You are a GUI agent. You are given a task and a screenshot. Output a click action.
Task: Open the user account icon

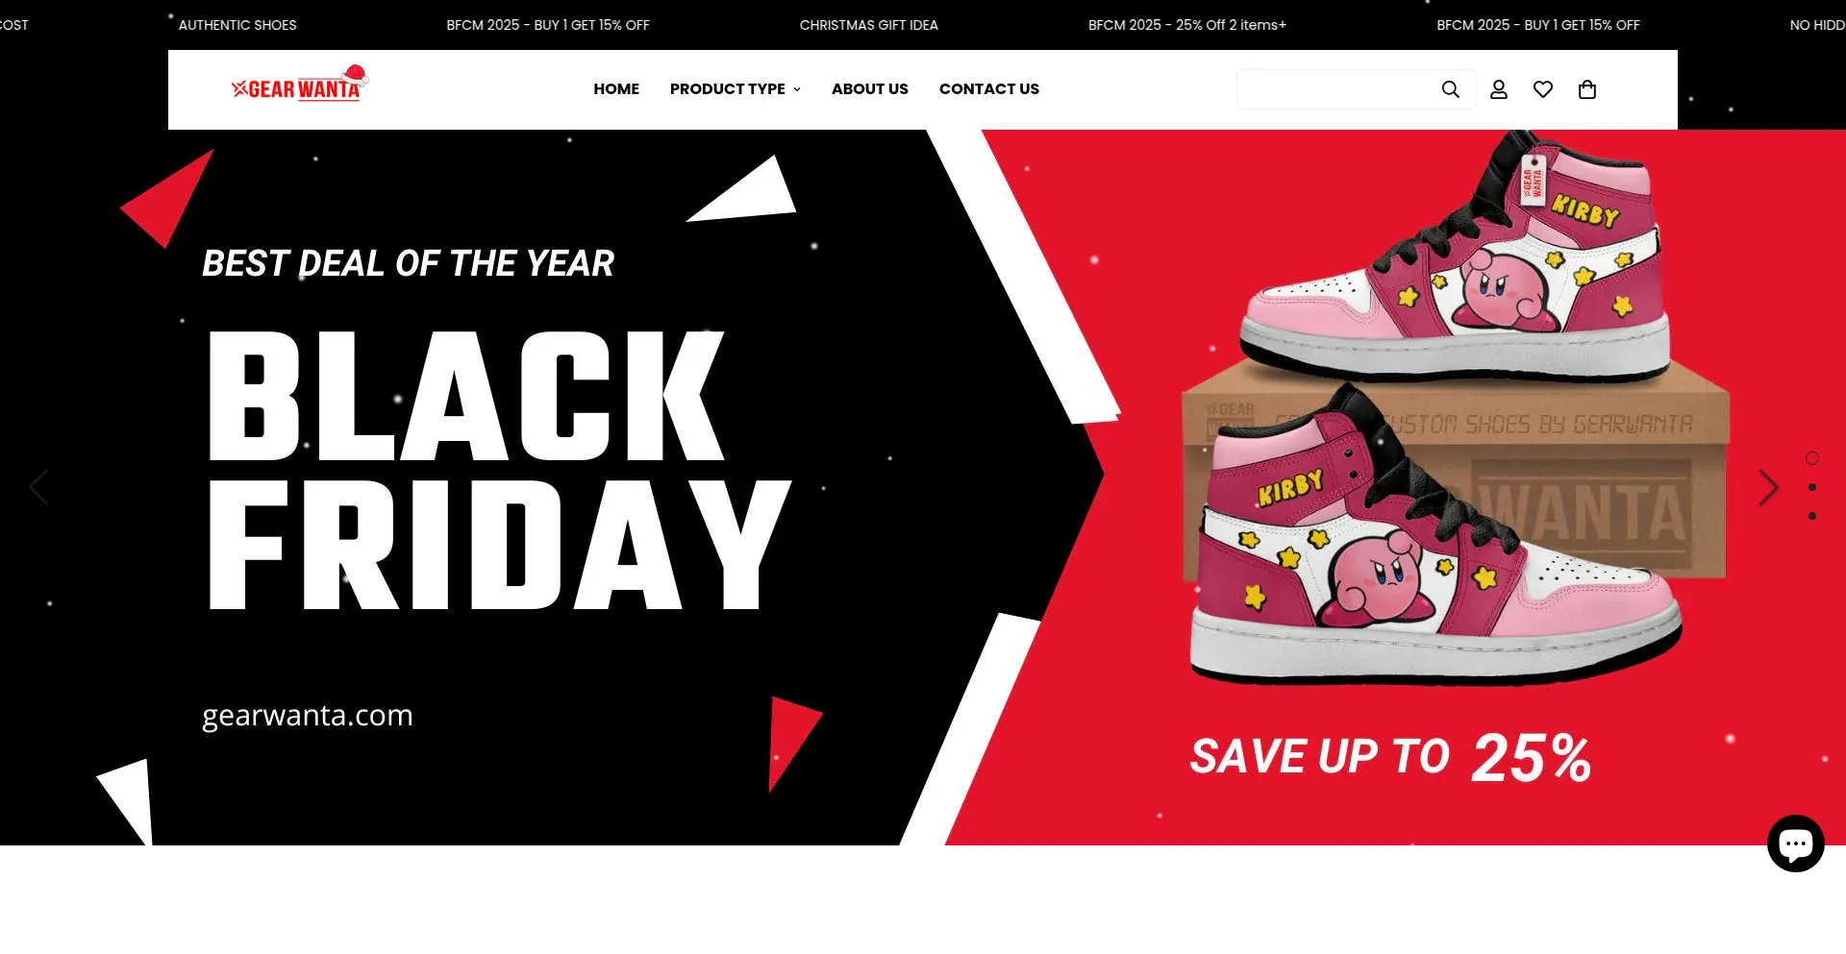pyautogui.click(x=1498, y=89)
